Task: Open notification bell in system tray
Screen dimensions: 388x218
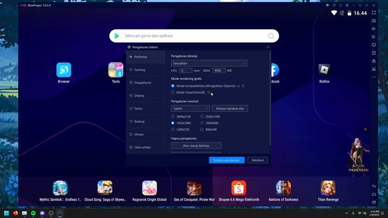Action: [383, 213]
